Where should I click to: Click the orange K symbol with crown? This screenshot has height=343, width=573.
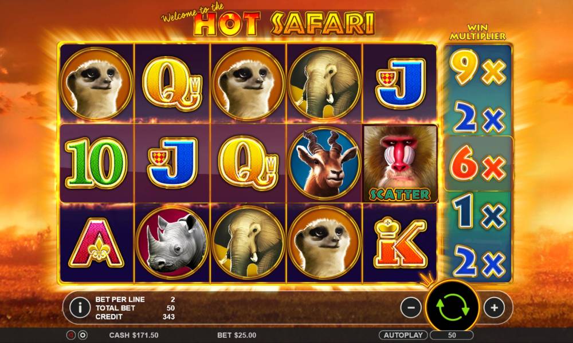(x=400, y=242)
